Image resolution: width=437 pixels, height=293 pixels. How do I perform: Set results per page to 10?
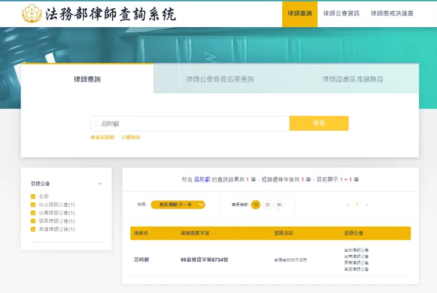click(256, 204)
